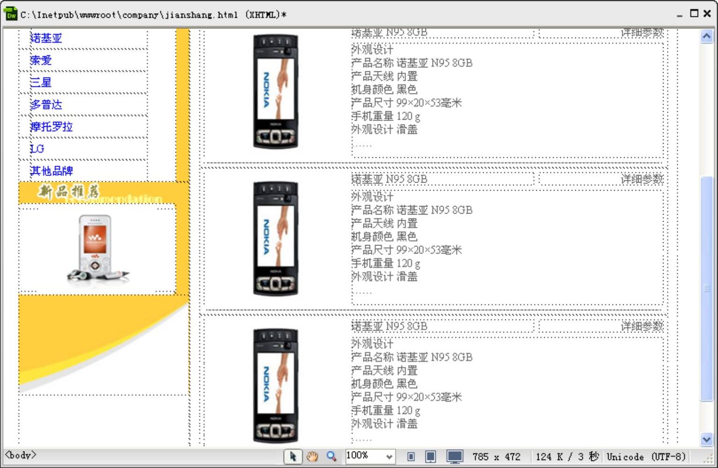Select the 三星 brand link
718x468 pixels.
click(41, 82)
